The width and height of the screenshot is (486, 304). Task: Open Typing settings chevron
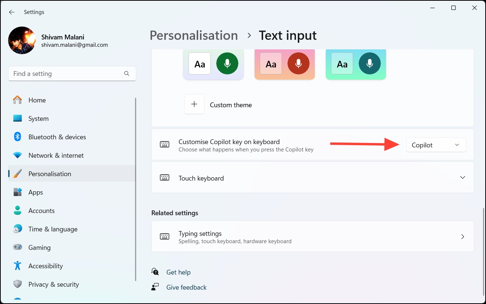pyautogui.click(x=462, y=237)
